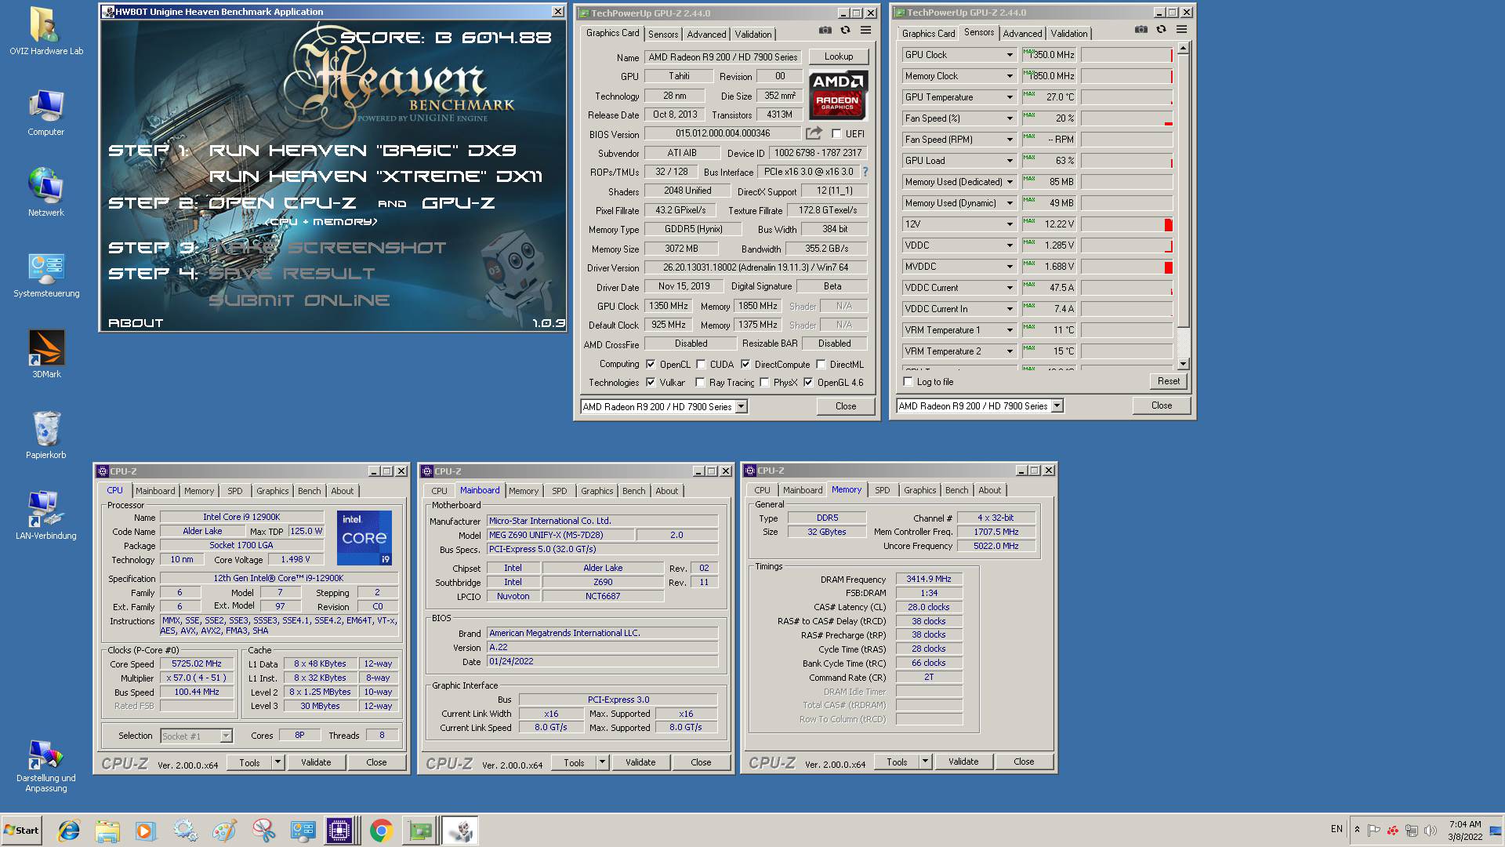Open the LAN-Verbindung desktop shortcut
This screenshot has height=847, width=1505.
[x=46, y=515]
